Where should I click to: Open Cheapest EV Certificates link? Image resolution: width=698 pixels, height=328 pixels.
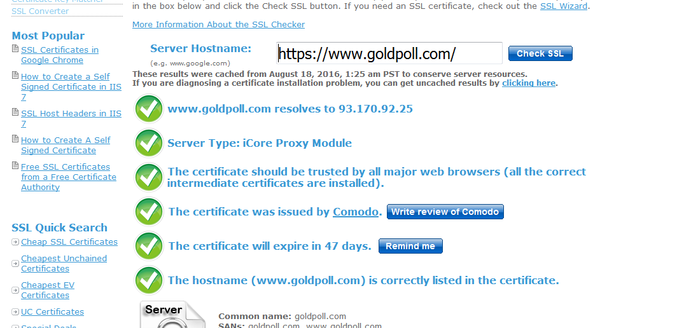(x=48, y=290)
